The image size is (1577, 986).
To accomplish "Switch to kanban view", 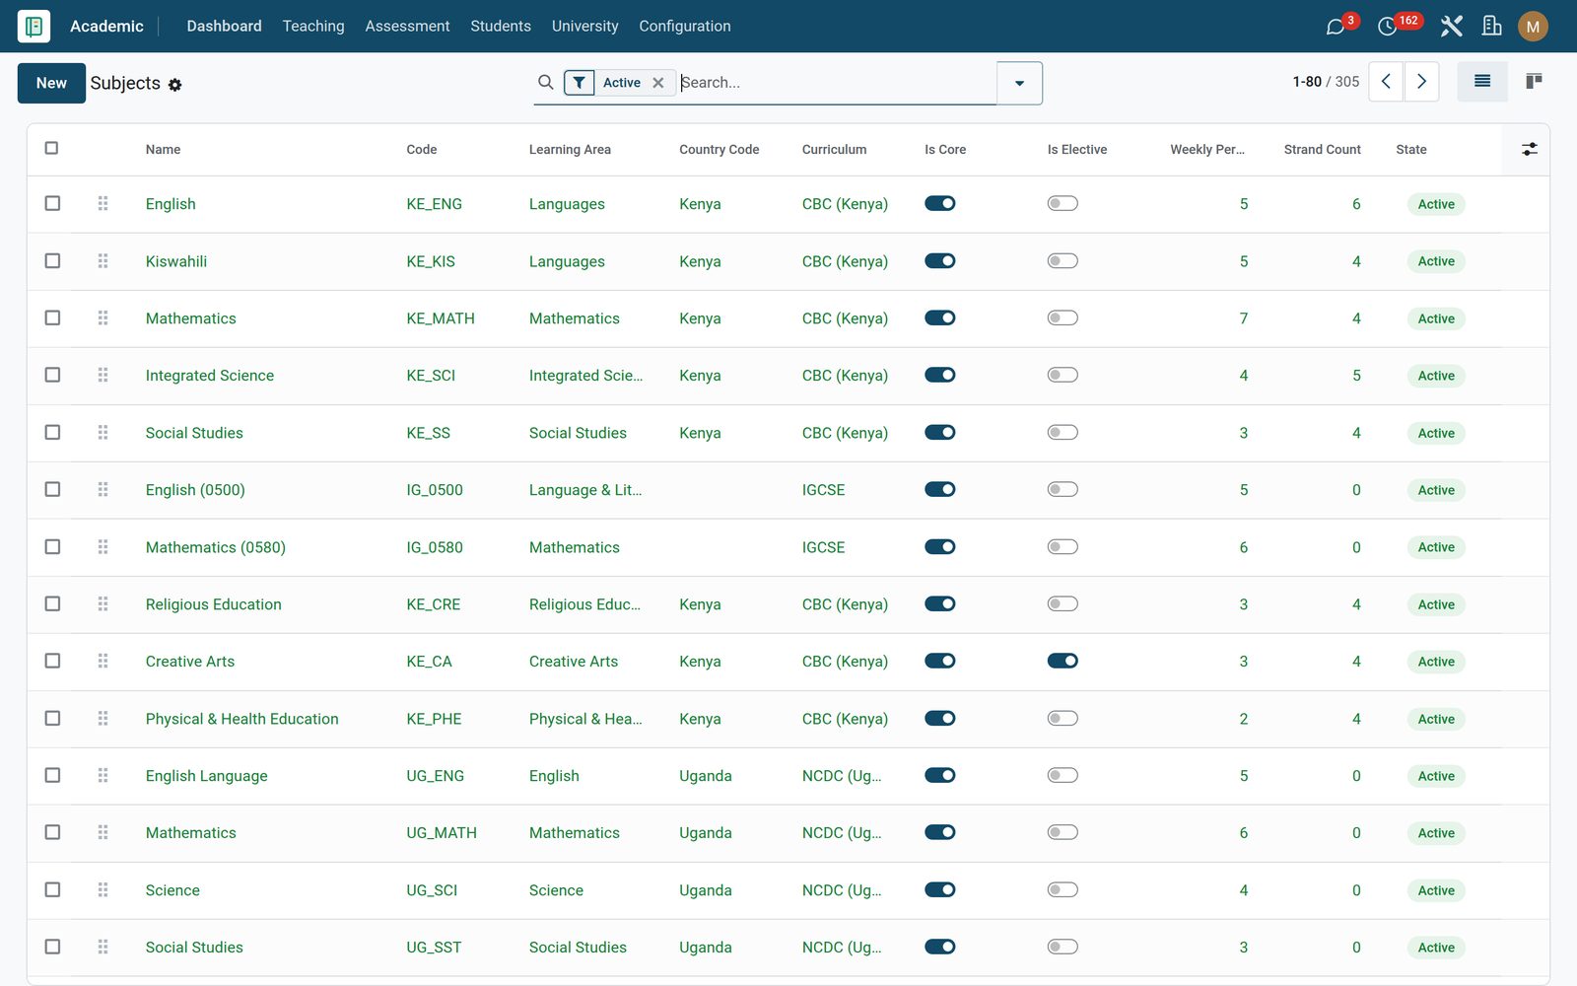I will (x=1534, y=82).
